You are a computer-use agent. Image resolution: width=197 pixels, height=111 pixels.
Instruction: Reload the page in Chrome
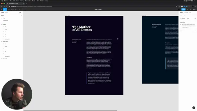coord(6,6)
